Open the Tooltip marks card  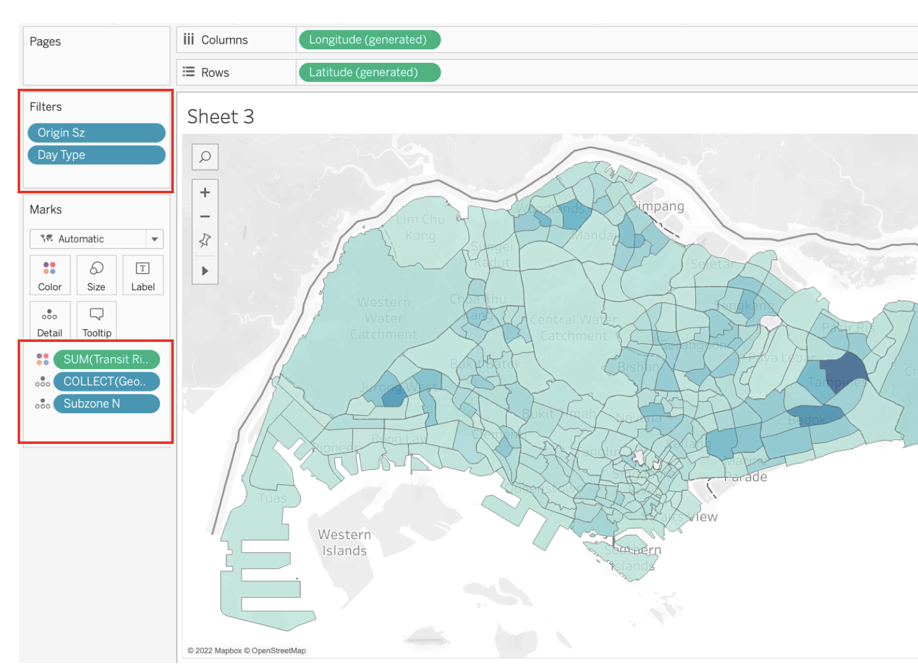tap(96, 321)
